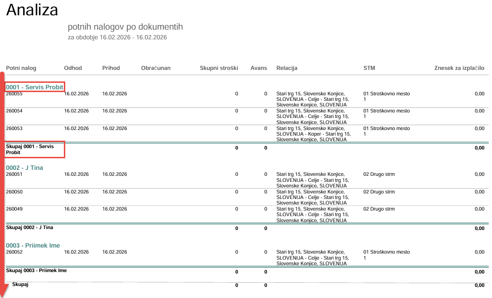This screenshot has width=492, height=298.
Task: Click the Skupni stroški column header
Action: tap(219, 68)
